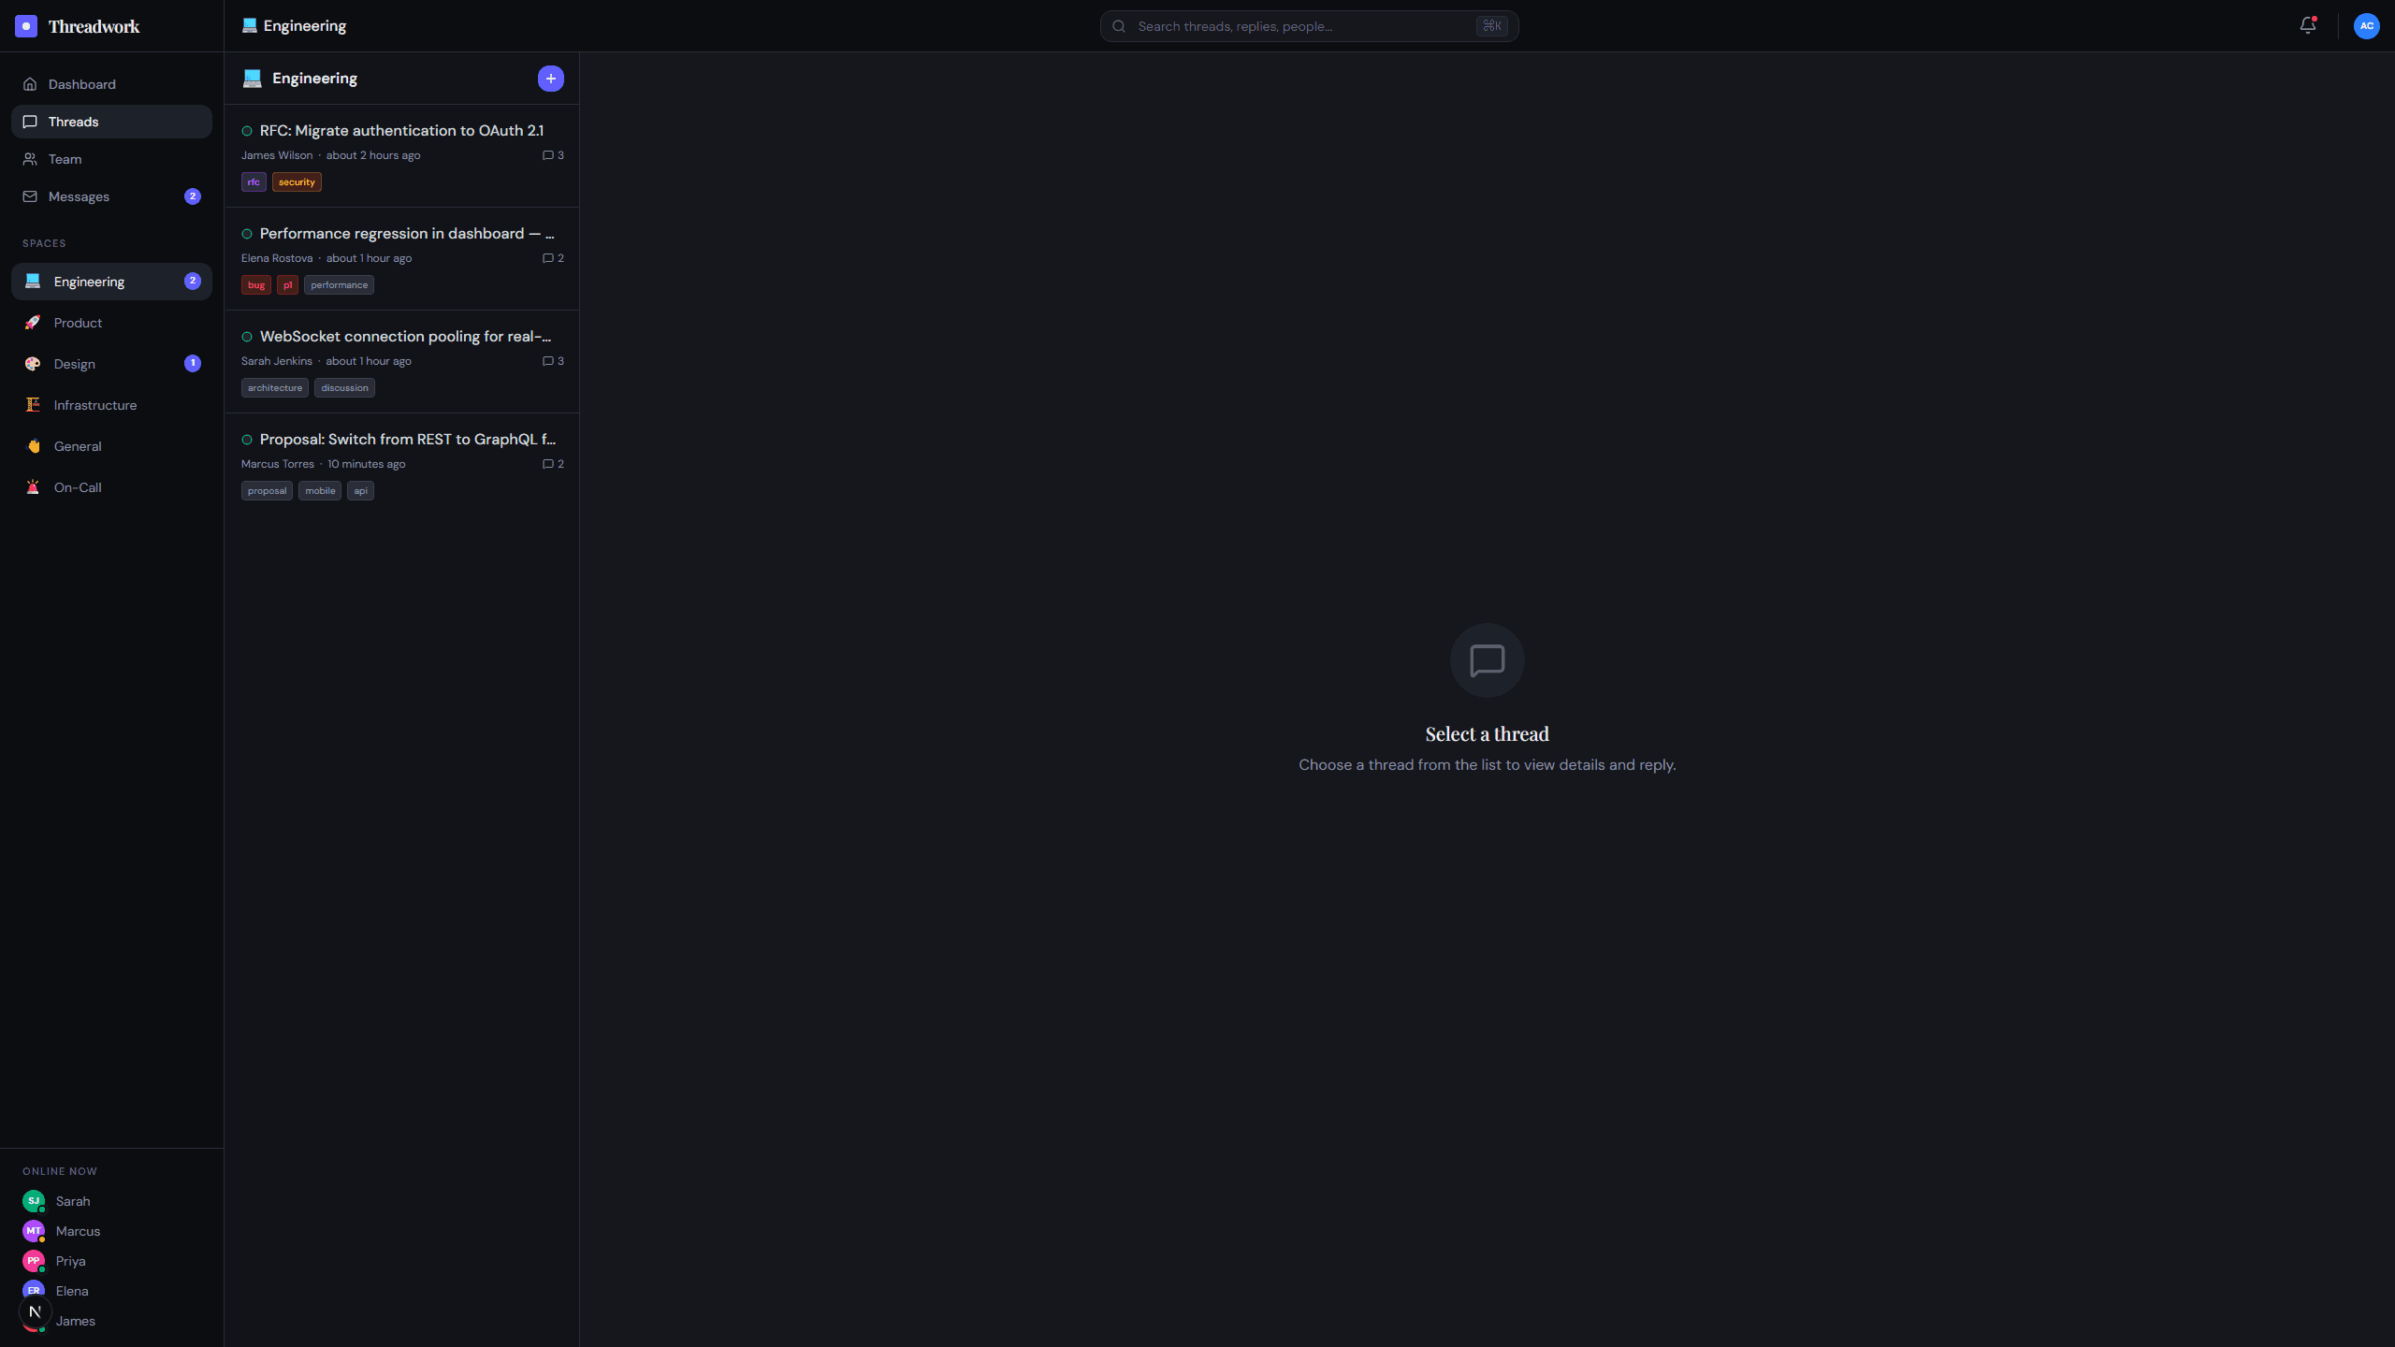Click the search magnifier icon
This screenshot has width=2395, height=1347.
(x=1119, y=26)
